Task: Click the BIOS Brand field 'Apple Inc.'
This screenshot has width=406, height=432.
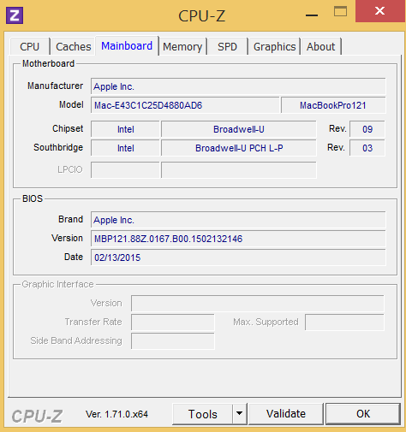Action: [238, 220]
